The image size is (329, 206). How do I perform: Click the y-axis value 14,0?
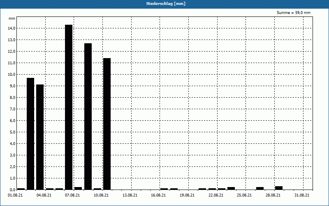12,28
